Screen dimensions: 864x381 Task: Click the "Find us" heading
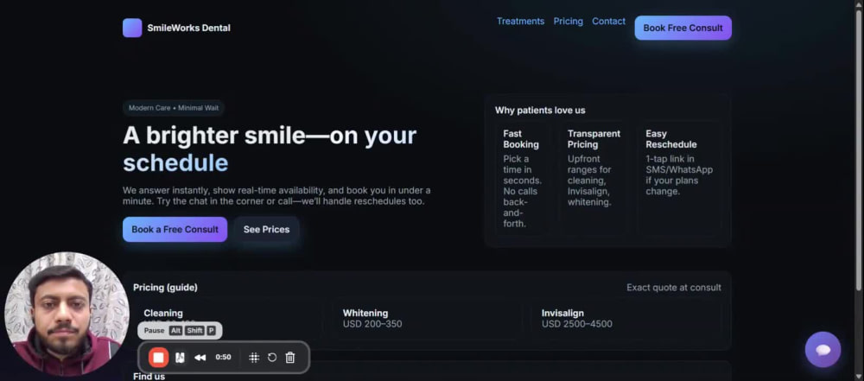click(149, 376)
